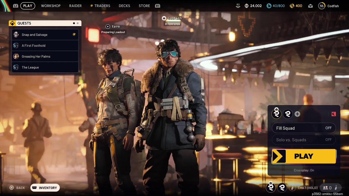Open the friends count icon showing 0
This screenshot has width=349, height=196.
coord(327,188)
